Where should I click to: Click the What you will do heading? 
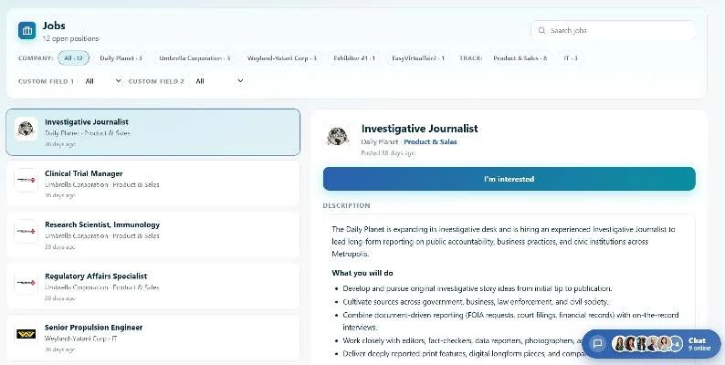click(x=362, y=273)
